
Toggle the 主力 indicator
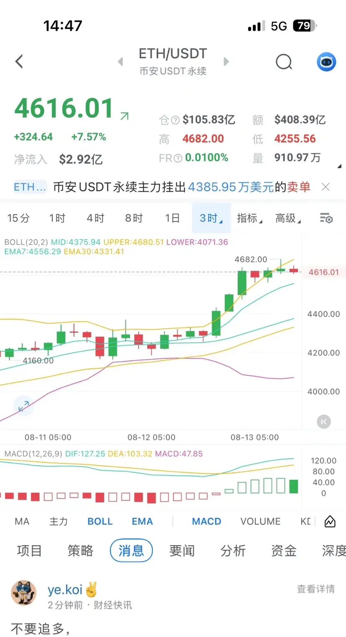coord(58,521)
